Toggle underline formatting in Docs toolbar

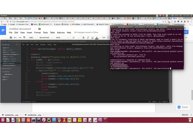[x=92, y=37]
